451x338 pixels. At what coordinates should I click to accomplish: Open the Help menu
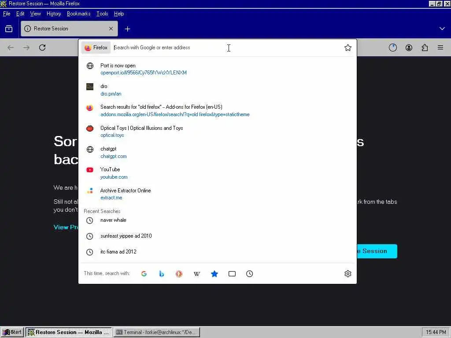point(119,14)
